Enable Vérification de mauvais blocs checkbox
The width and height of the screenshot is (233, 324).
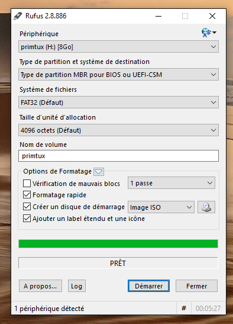[27, 183]
